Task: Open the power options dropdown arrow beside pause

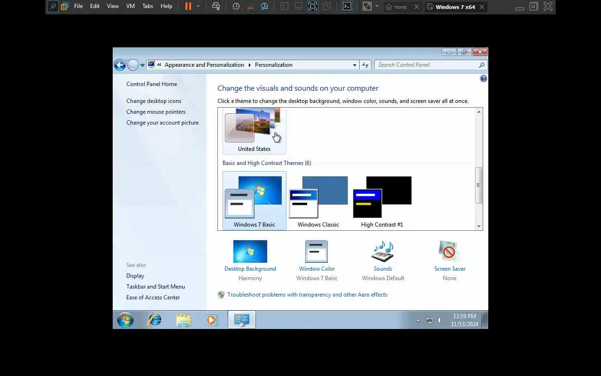Action: tap(198, 7)
